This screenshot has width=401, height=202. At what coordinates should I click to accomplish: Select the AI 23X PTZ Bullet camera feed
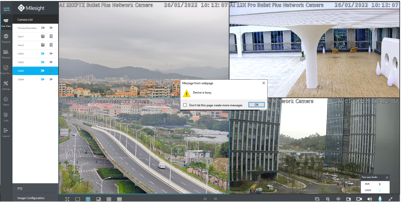[x=144, y=50]
